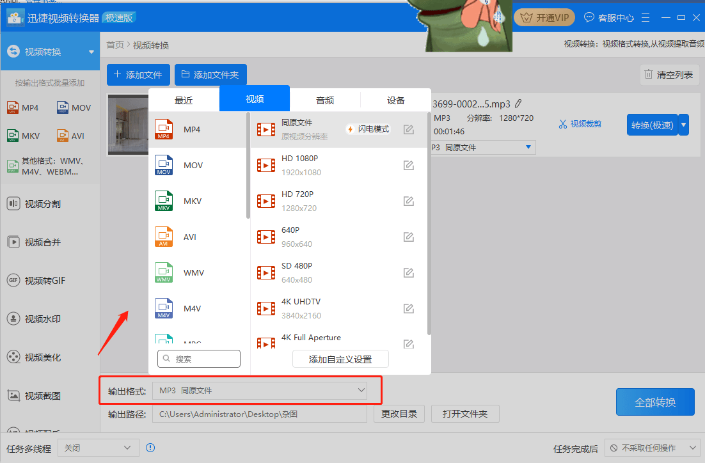Image resolution: width=705 pixels, height=463 pixels.
Task: Click the 搜索 format search field
Action: 199,359
